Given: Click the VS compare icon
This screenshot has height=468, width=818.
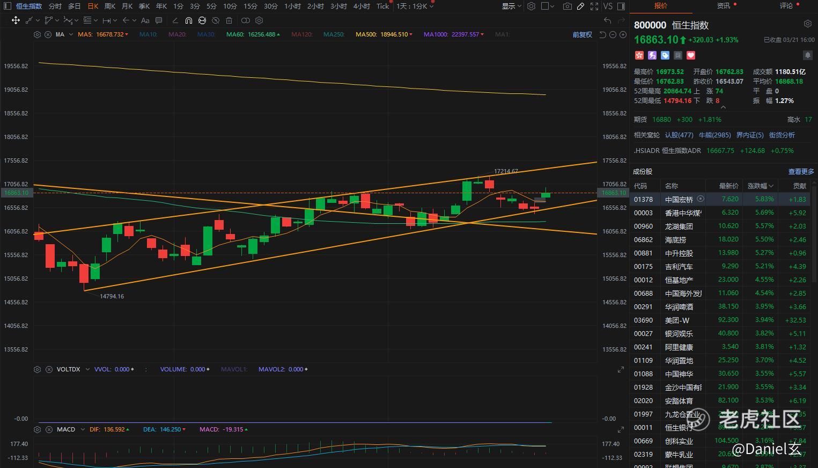Looking at the screenshot, I should 608,6.
